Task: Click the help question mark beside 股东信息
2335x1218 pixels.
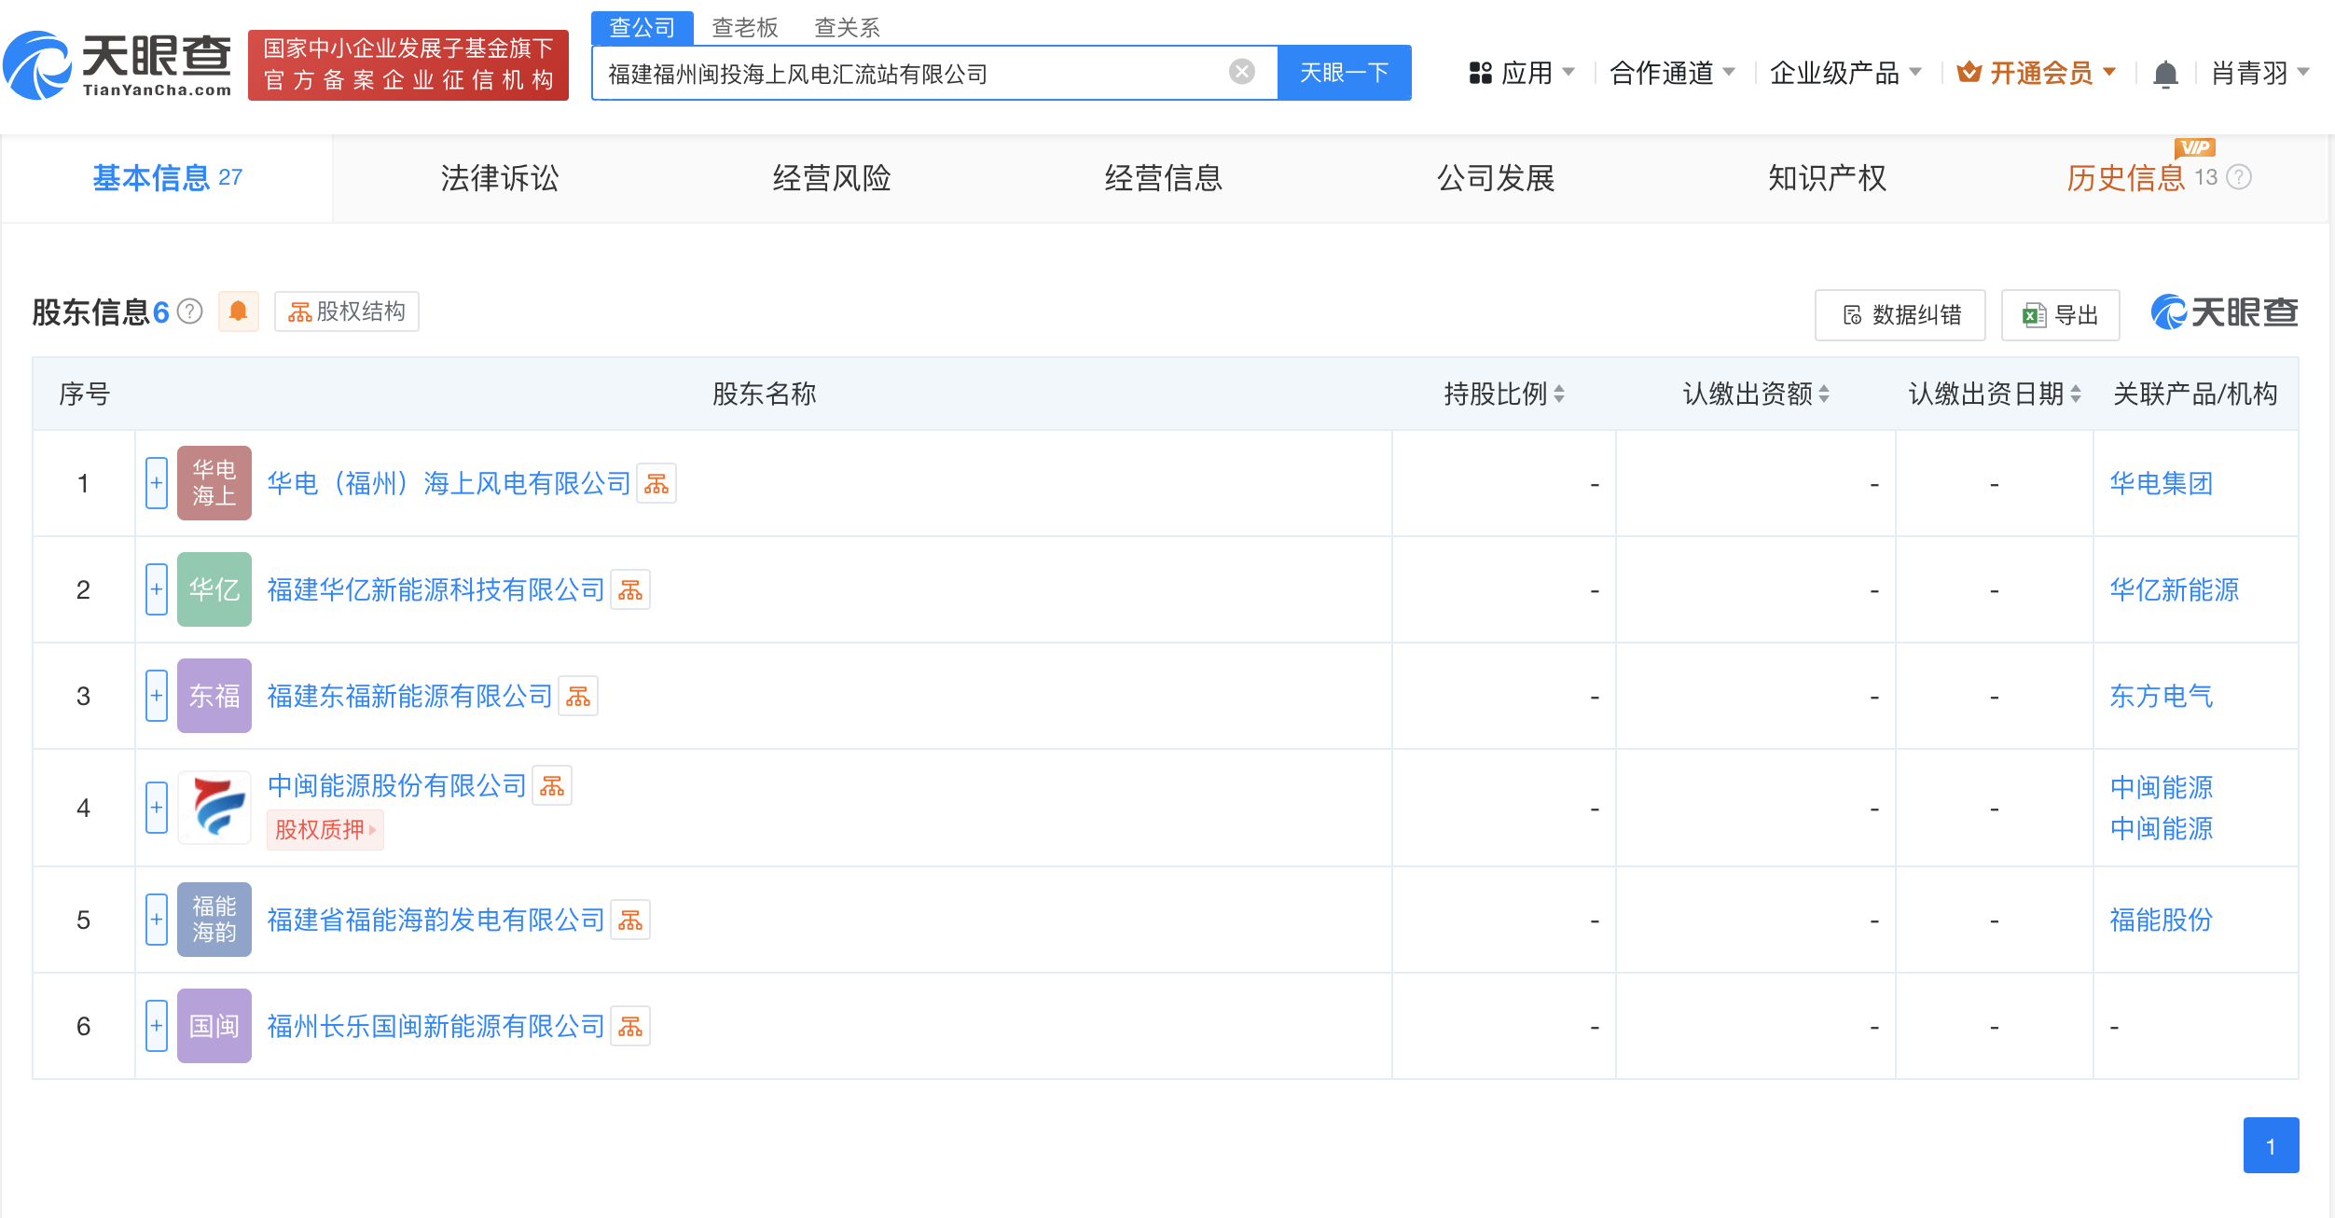Action: (190, 311)
